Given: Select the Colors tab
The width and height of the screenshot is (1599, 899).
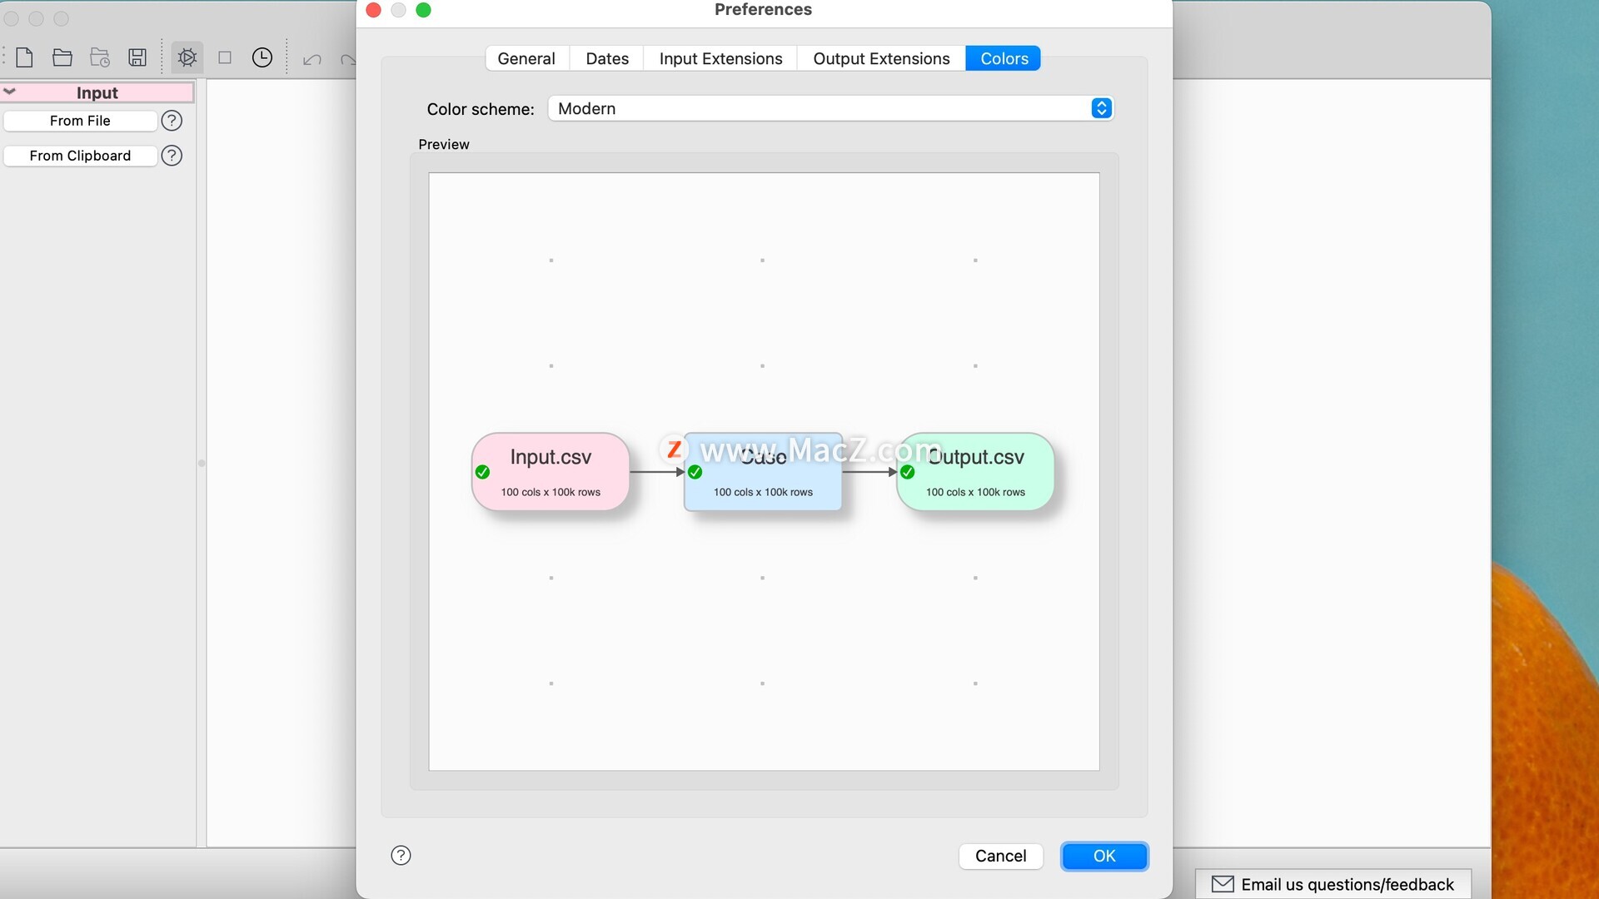Looking at the screenshot, I should pyautogui.click(x=1004, y=58).
